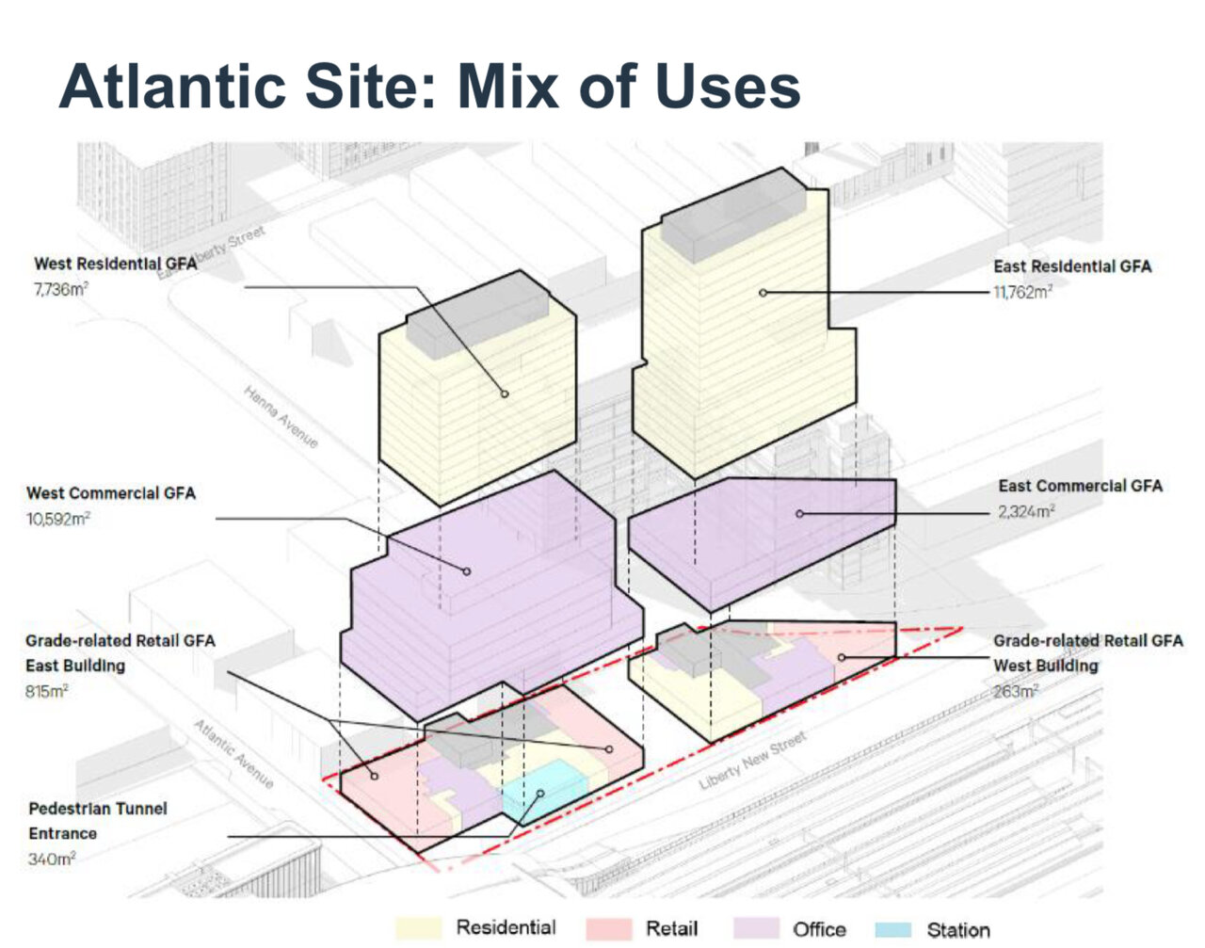Click the Atlantic Site: Mix of Uses title
This screenshot has width=1205, height=948.
pyautogui.click(x=429, y=86)
